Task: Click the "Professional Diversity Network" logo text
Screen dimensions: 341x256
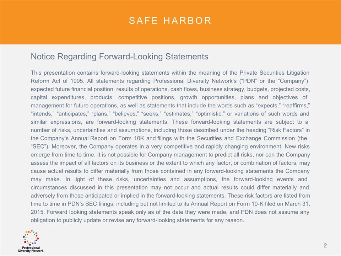Action: 31,249
